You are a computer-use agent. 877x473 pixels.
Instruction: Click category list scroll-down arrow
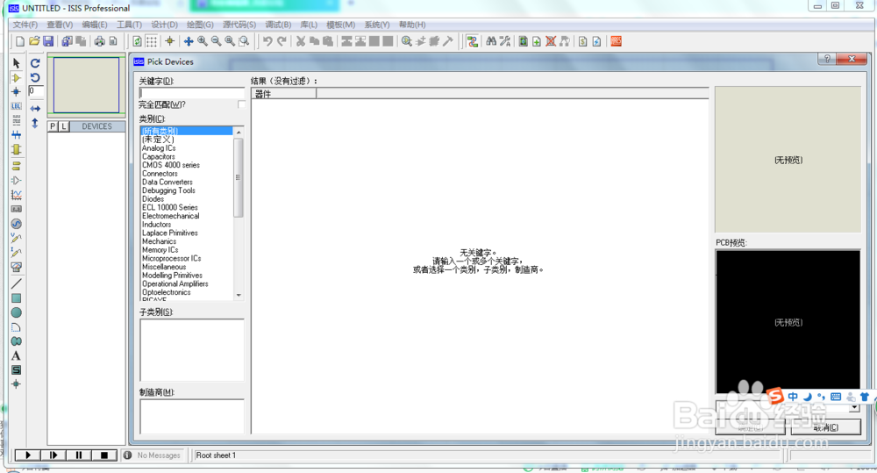239,295
